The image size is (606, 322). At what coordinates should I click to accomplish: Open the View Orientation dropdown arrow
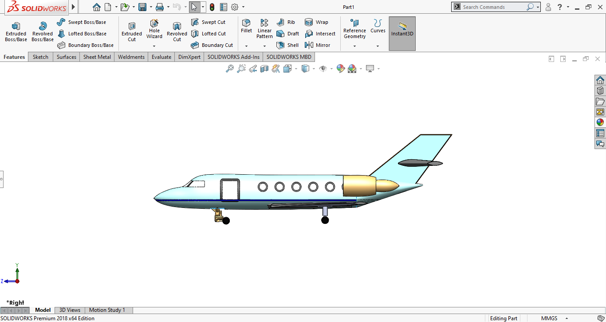[x=295, y=69]
